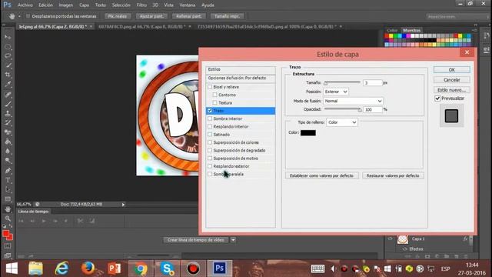Select the Clone Stamp tool
This screenshot has height=277, width=492.
click(8, 113)
